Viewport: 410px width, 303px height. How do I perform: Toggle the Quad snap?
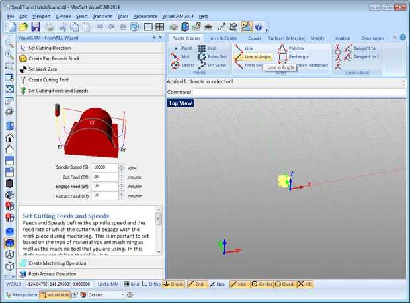click(284, 284)
